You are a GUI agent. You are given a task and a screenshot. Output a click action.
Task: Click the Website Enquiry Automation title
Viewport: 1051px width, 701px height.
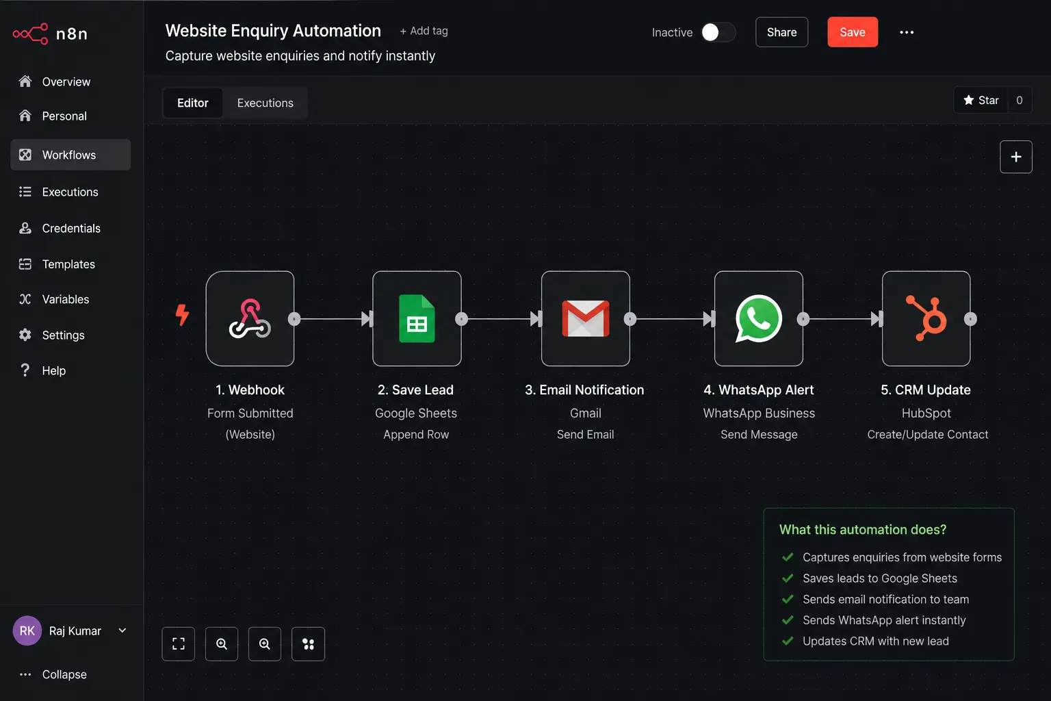[273, 31]
